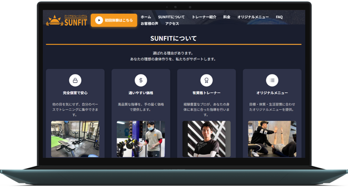The image size is (348, 187).
Task: Click the オリジナルメニュー card title
Action: [272, 93]
